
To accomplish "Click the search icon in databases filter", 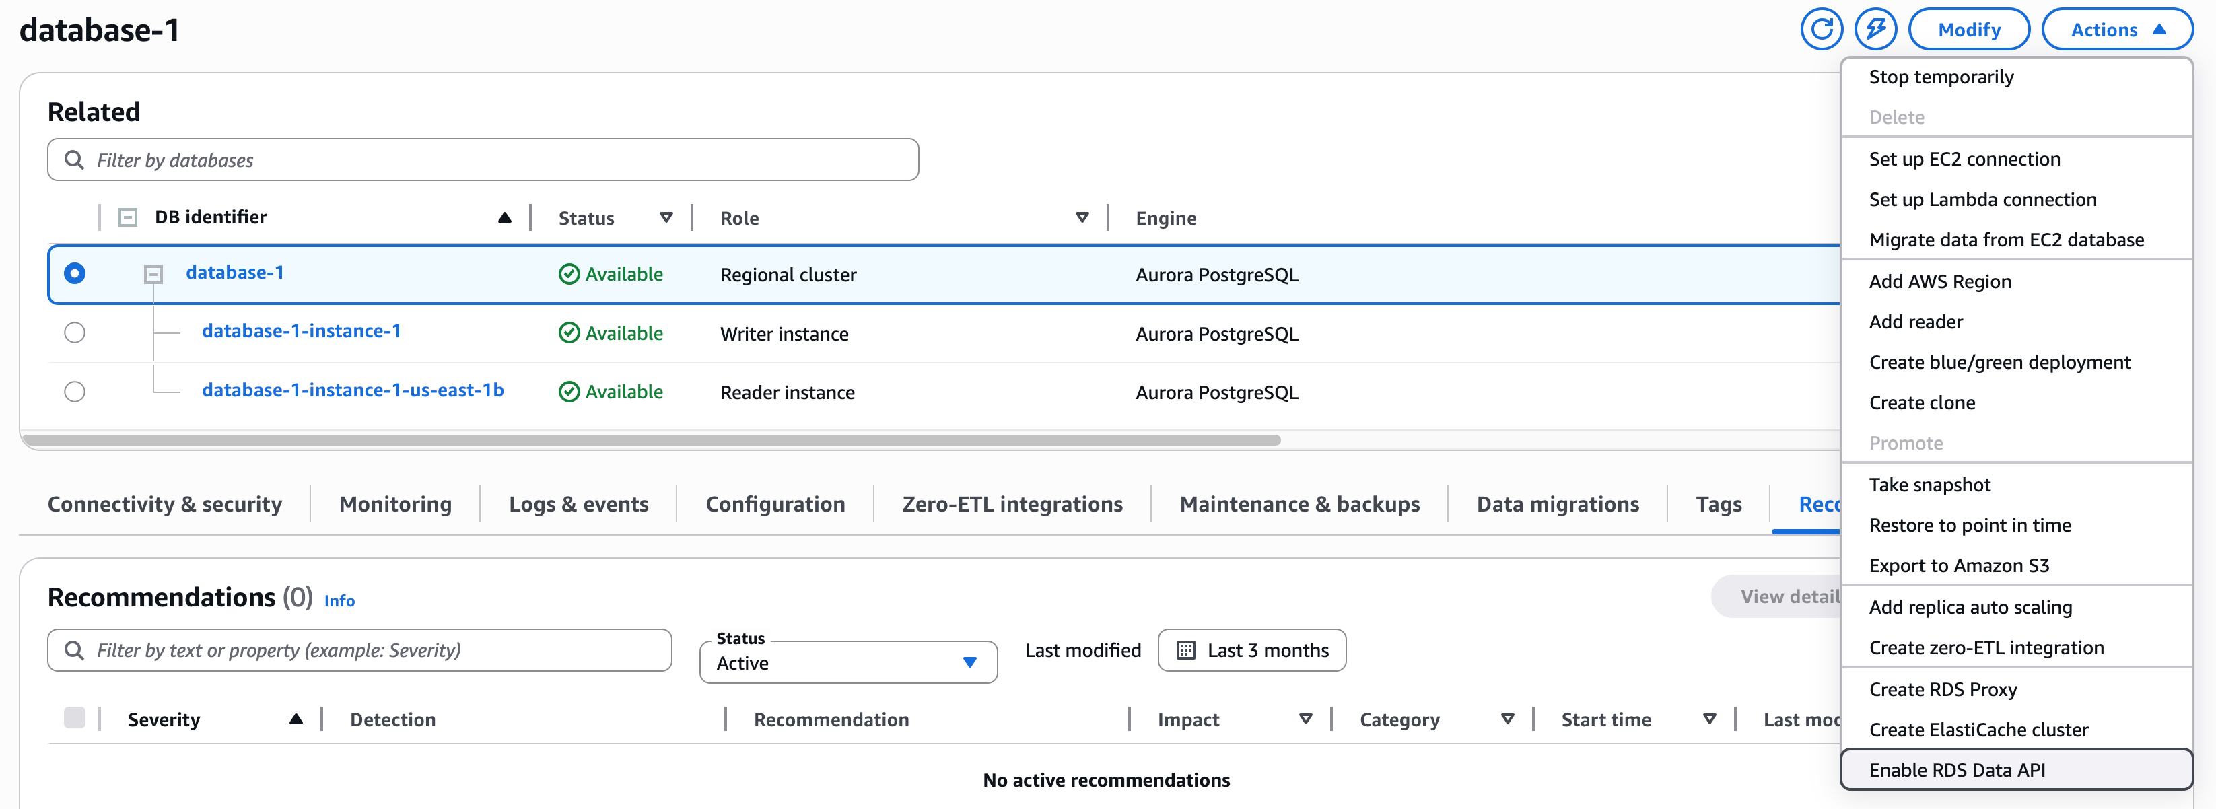I will [x=74, y=160].
